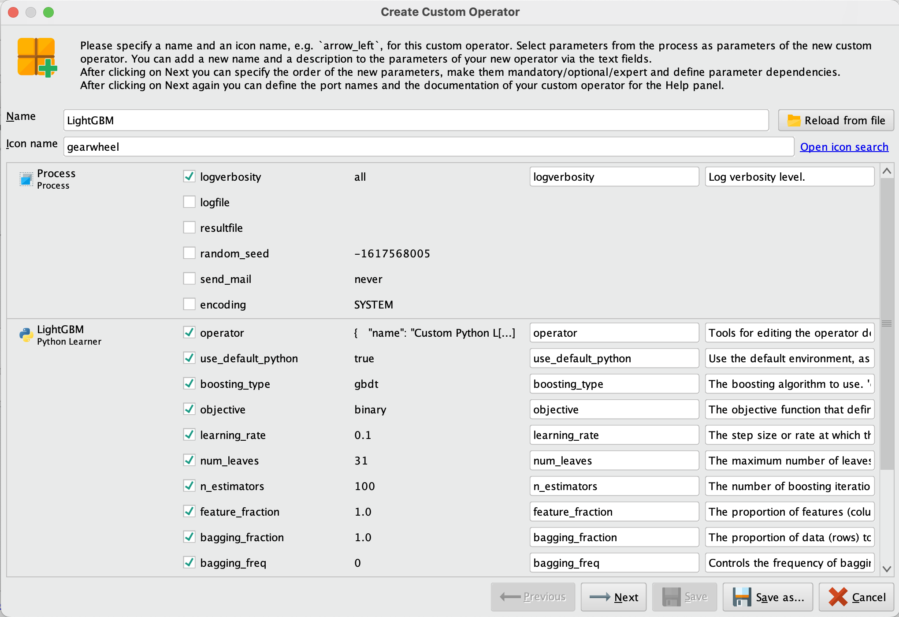Check the send_mail parameter checkbox
The height and width of the screenshot is (617, 899).
pyautogui.click(x=189, y=279)
